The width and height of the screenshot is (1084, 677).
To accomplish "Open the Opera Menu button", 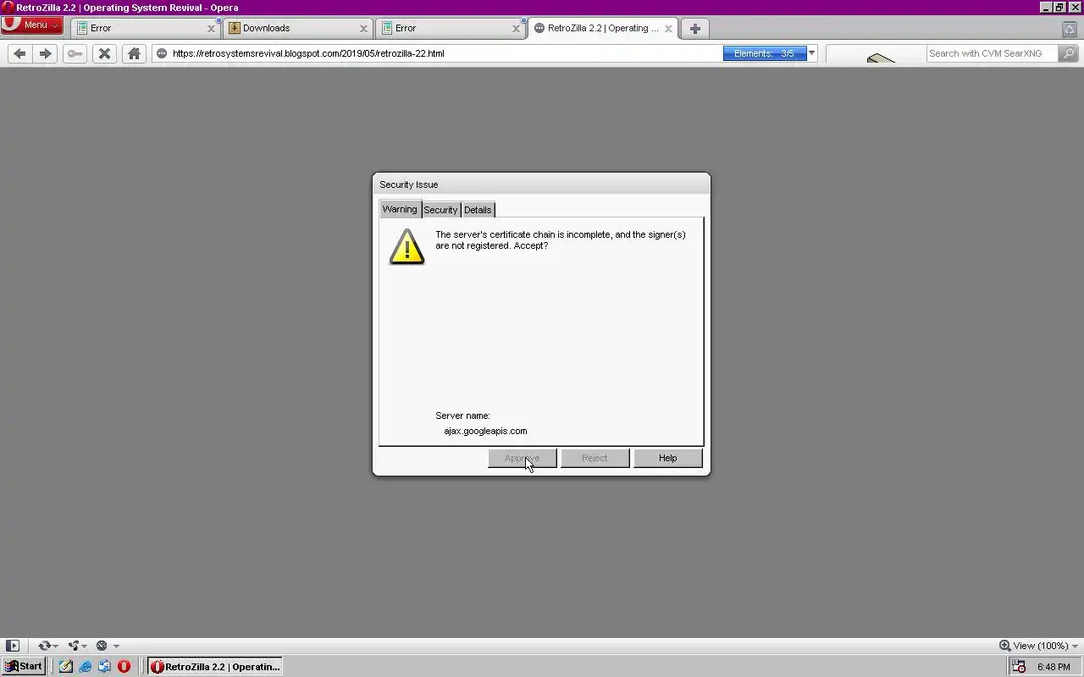I will point(32,25).
